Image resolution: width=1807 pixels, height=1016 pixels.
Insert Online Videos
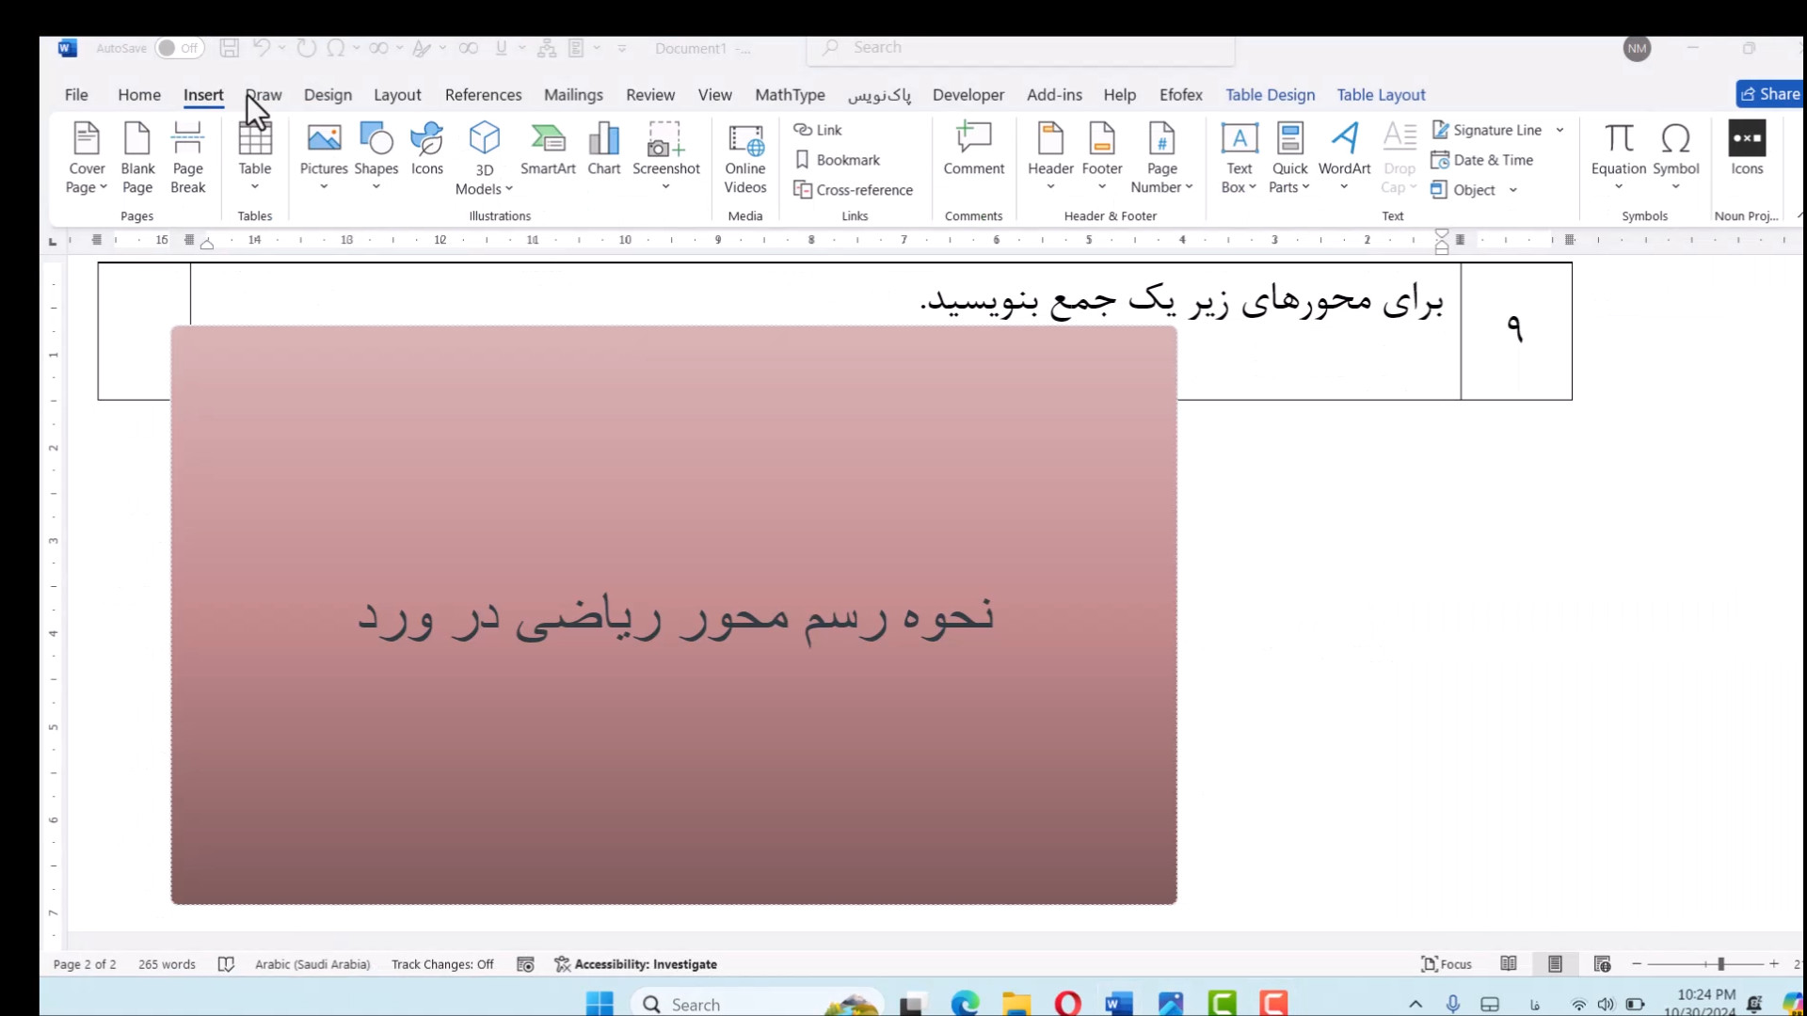coord(744,158)
